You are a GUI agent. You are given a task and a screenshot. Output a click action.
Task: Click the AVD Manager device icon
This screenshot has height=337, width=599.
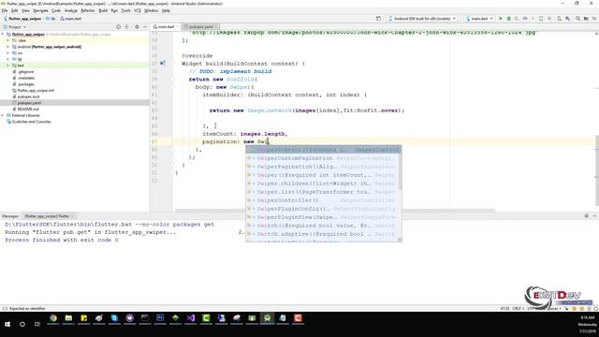560,19
